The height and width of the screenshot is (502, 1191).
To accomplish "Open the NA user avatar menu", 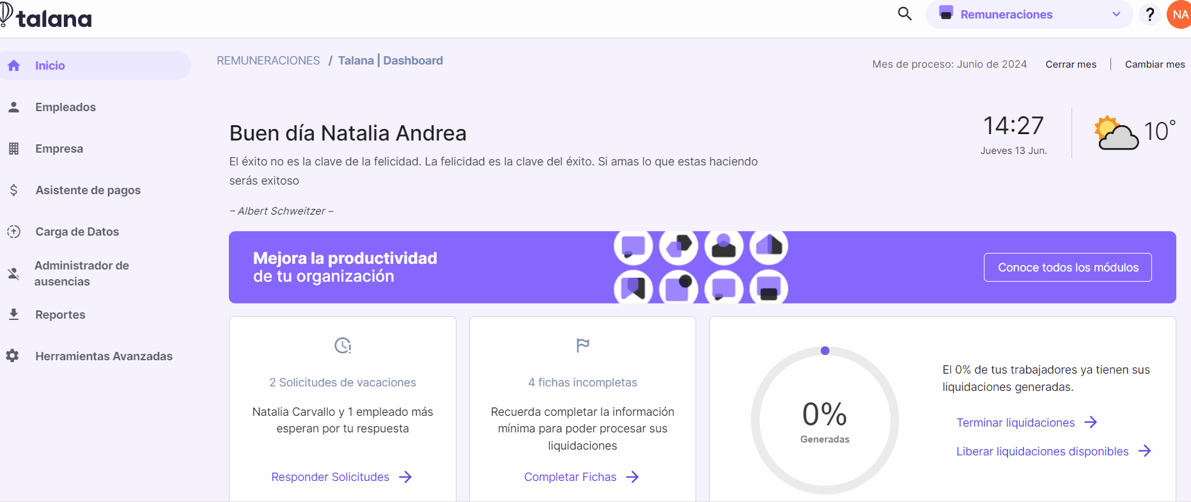I will (1179, 14).
